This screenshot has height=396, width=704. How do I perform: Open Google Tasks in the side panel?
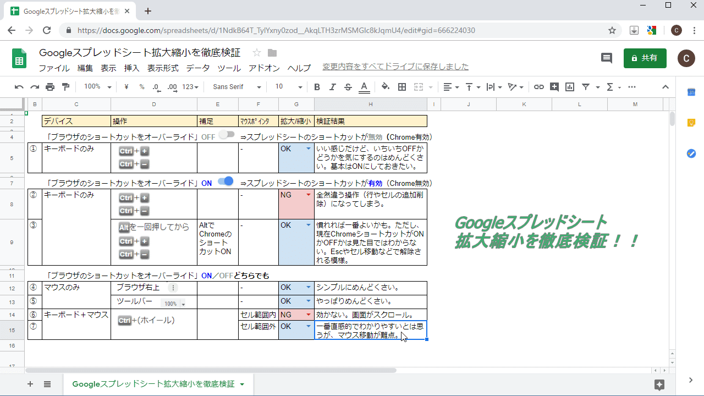pyautogui.click(x=691, y=153)
